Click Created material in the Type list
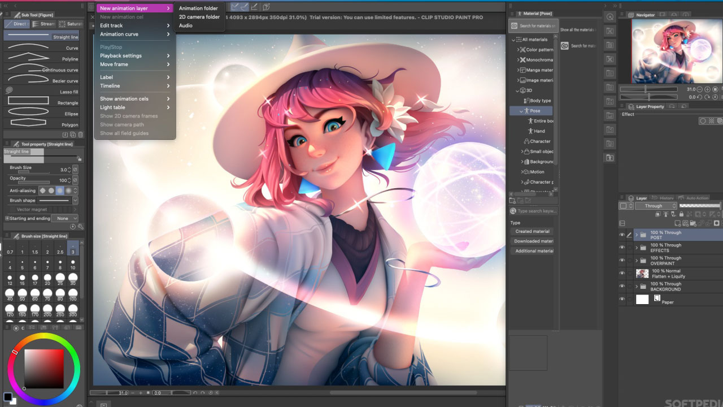723x407 pixels. click(532, 231)
